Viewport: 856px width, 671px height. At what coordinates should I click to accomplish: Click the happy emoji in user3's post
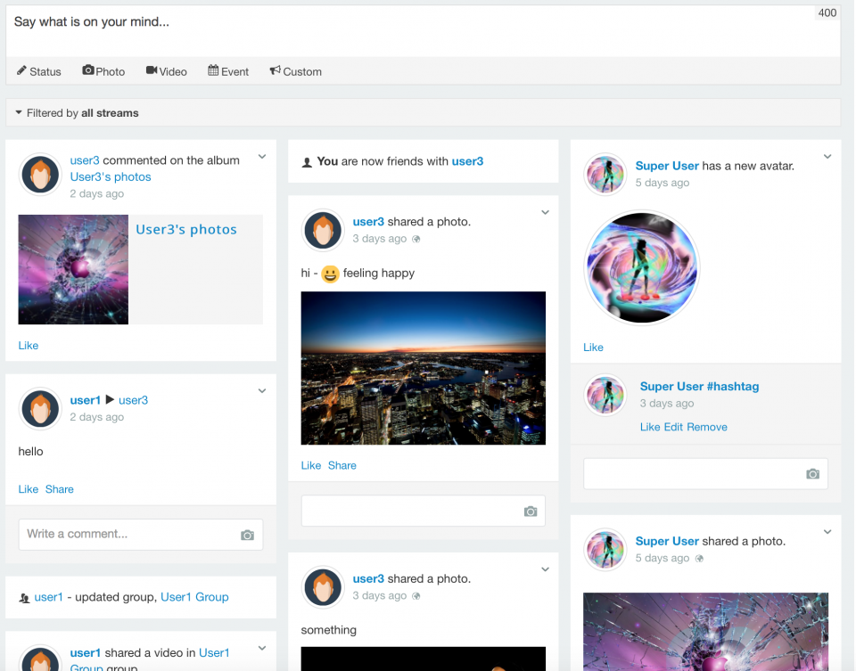[330, 274]
